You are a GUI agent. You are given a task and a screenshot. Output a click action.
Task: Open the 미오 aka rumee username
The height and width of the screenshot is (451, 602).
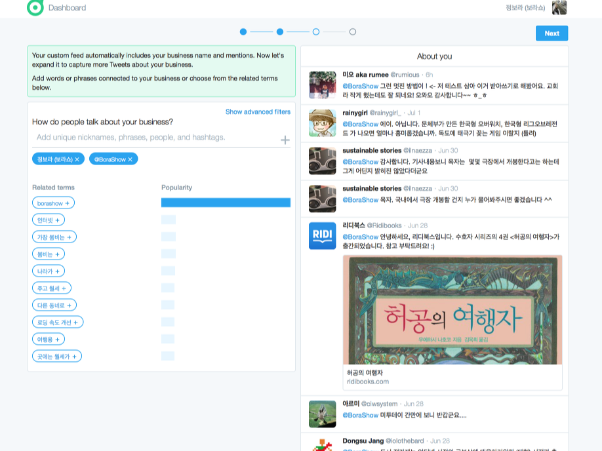click(365, 75)
